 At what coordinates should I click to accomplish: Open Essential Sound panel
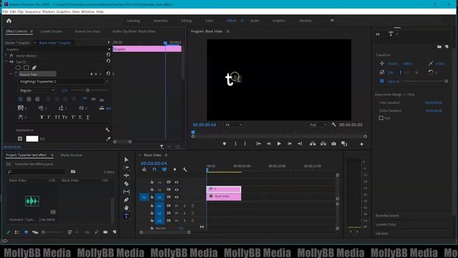[x=387, y=216]
